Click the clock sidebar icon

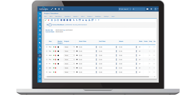[40, 51]
